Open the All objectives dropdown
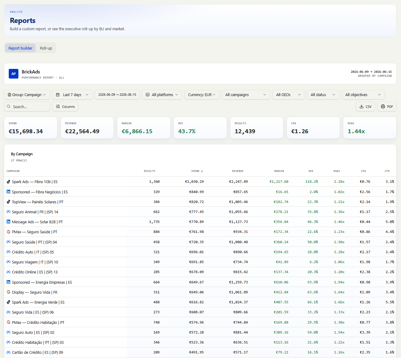The image size is (401, 358). (x=363, y=95)
